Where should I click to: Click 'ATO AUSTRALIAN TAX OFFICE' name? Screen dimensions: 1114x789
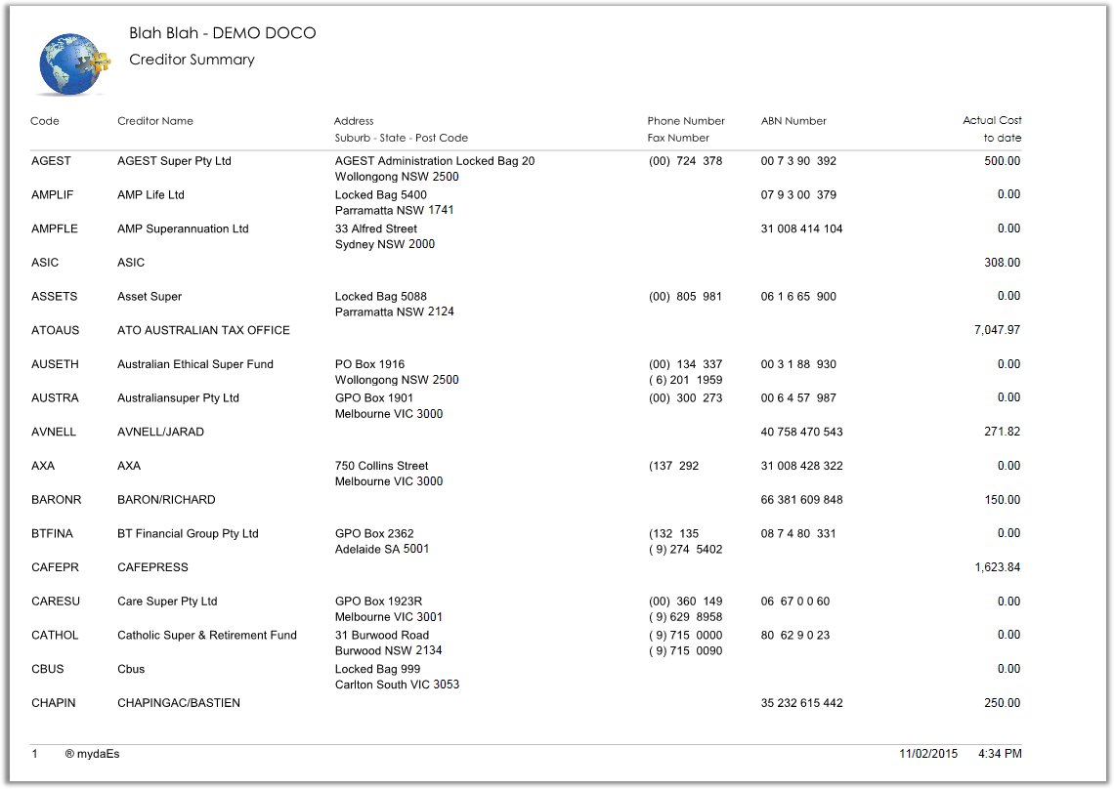pos(203,330)
